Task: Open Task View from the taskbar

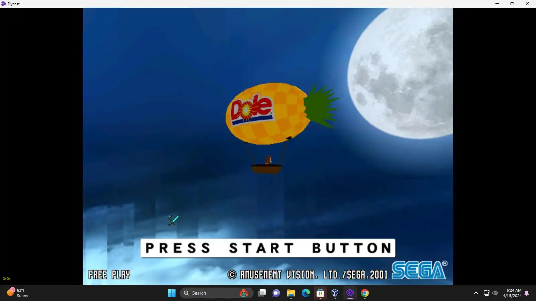Action: (x=262, y=293)
